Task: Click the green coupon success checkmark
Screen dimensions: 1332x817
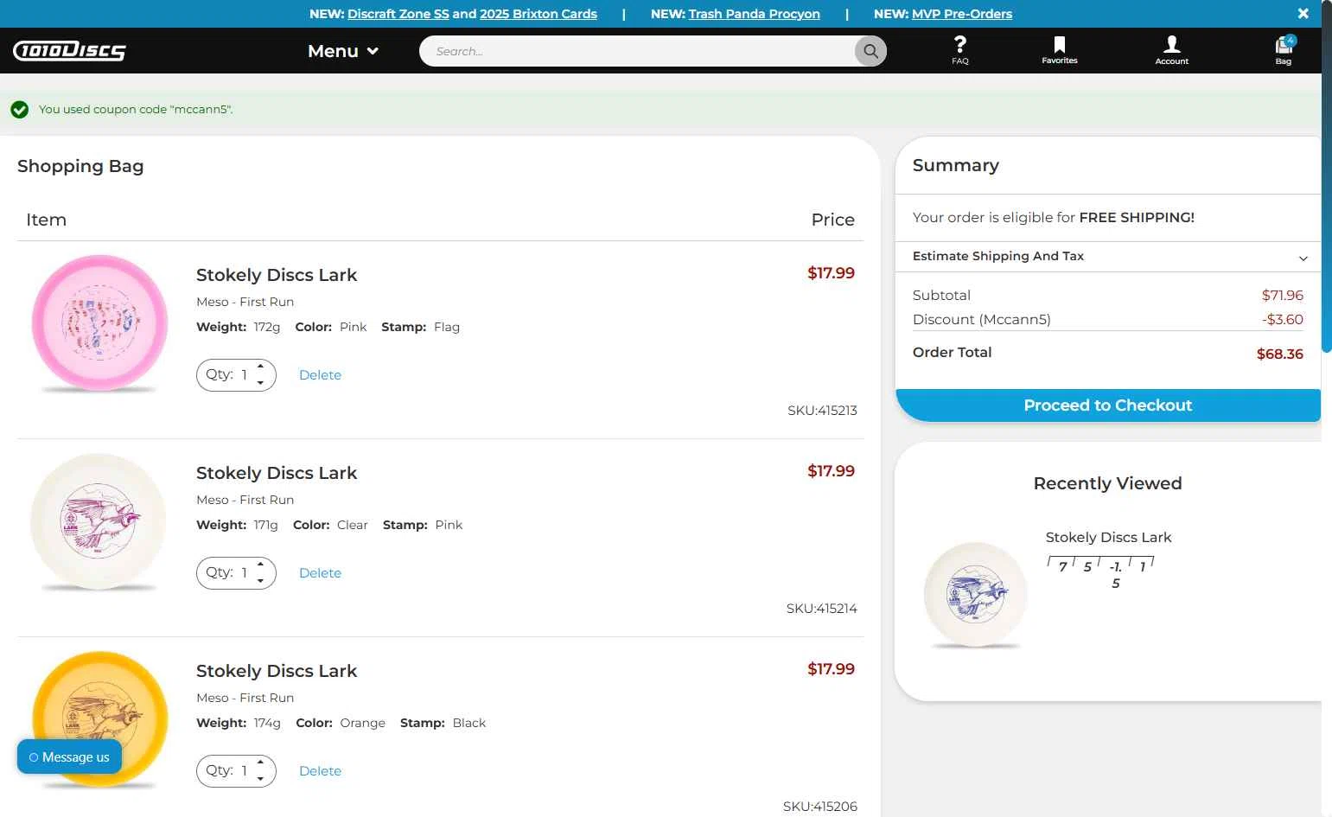Action: tap(19, 110)
